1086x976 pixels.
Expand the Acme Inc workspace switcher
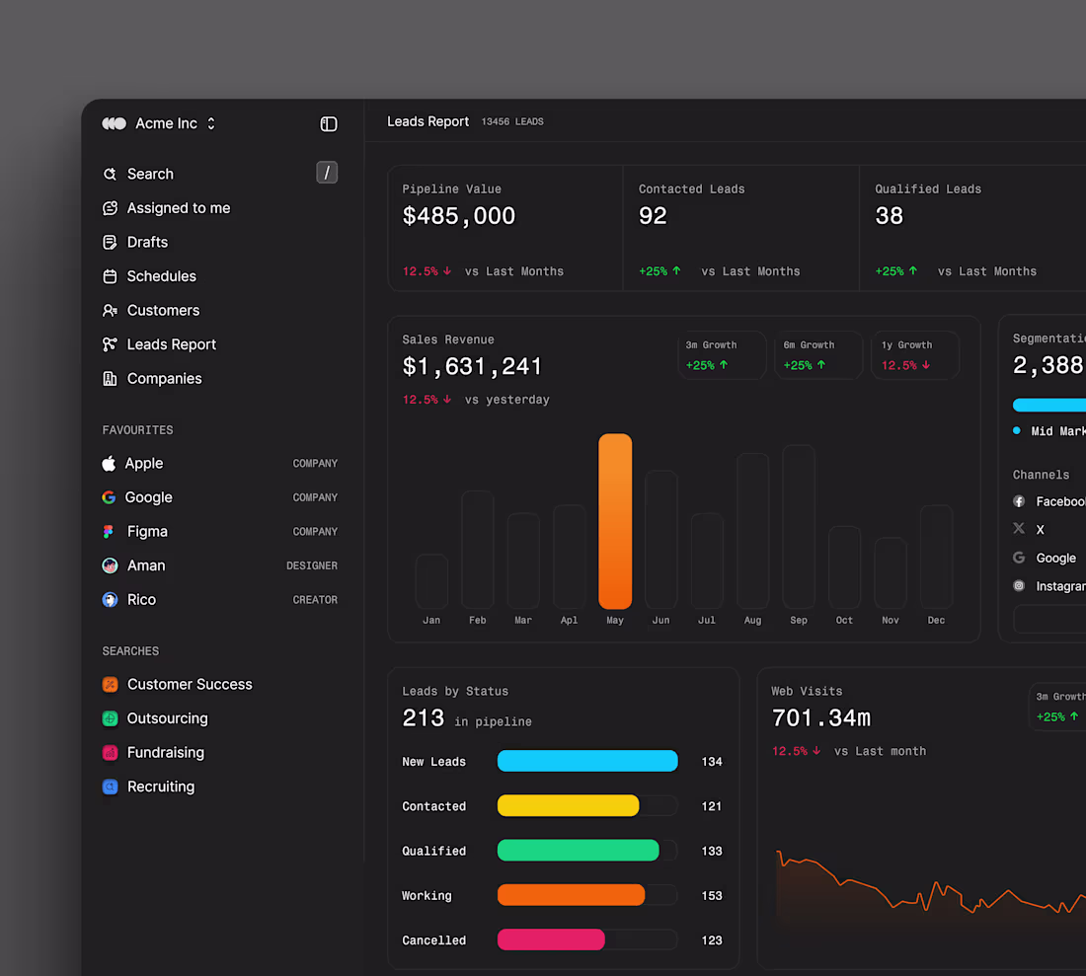pos(210,123)
